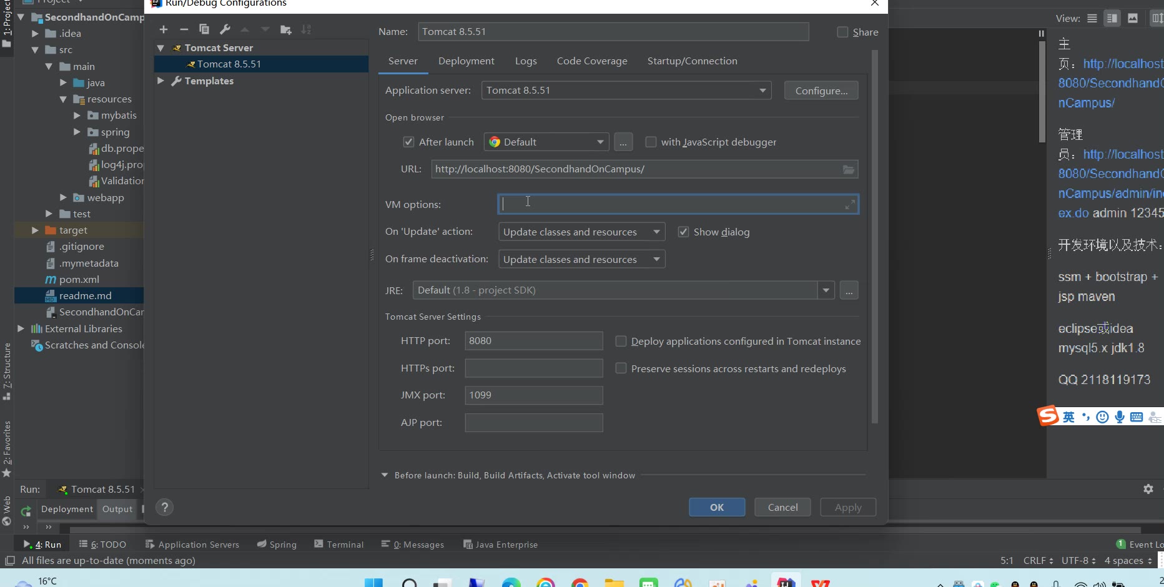Open Edit Templates wrench icon

click(x=225, y=29)
